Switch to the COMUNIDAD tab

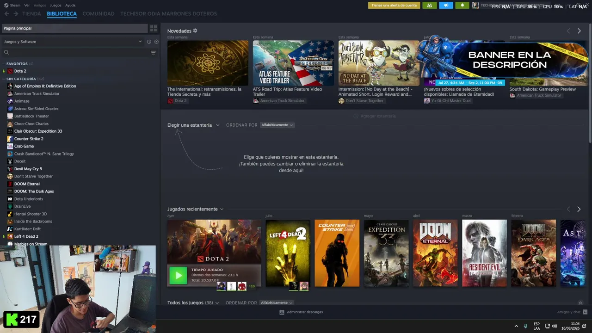tap(99, 14)
